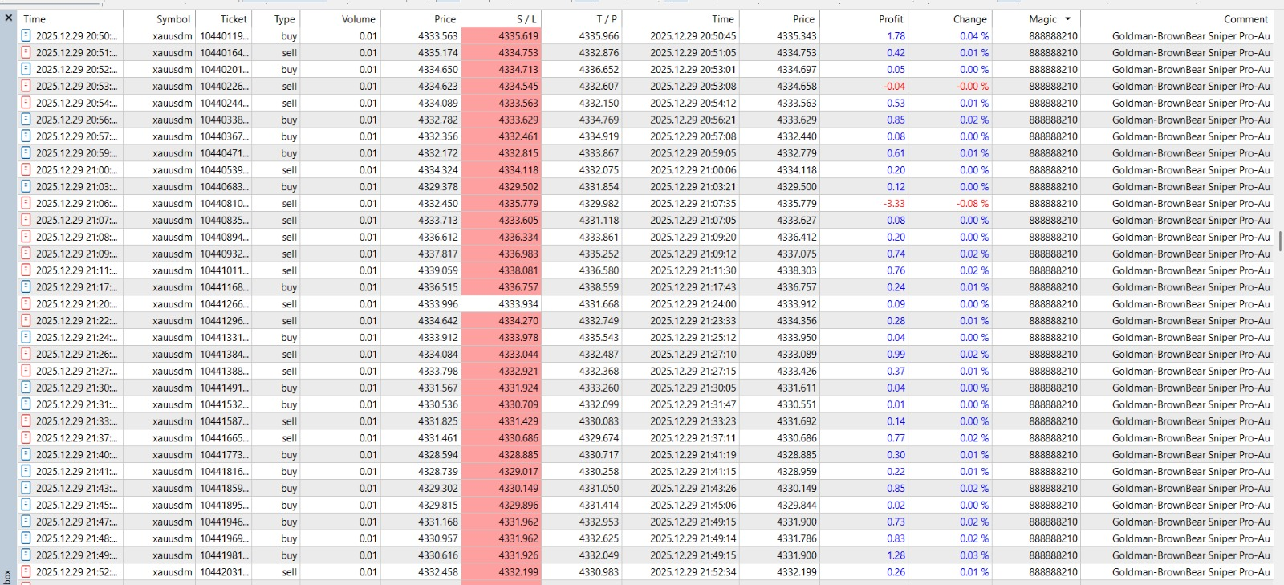The height and width of the screenshot is (585, 1284).
Task: Select the row icon of ticket 10440226
Action: pyautogui.click(x=26, y=86)
